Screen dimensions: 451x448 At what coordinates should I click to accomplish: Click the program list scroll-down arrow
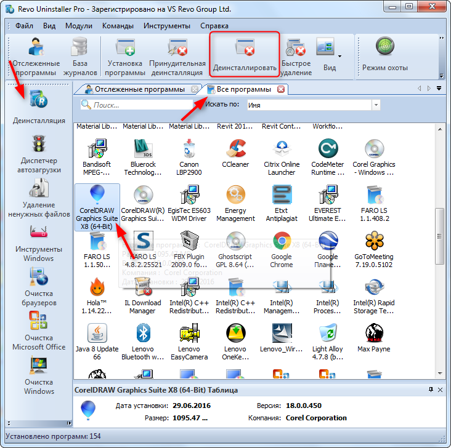(x=440, y=374)
